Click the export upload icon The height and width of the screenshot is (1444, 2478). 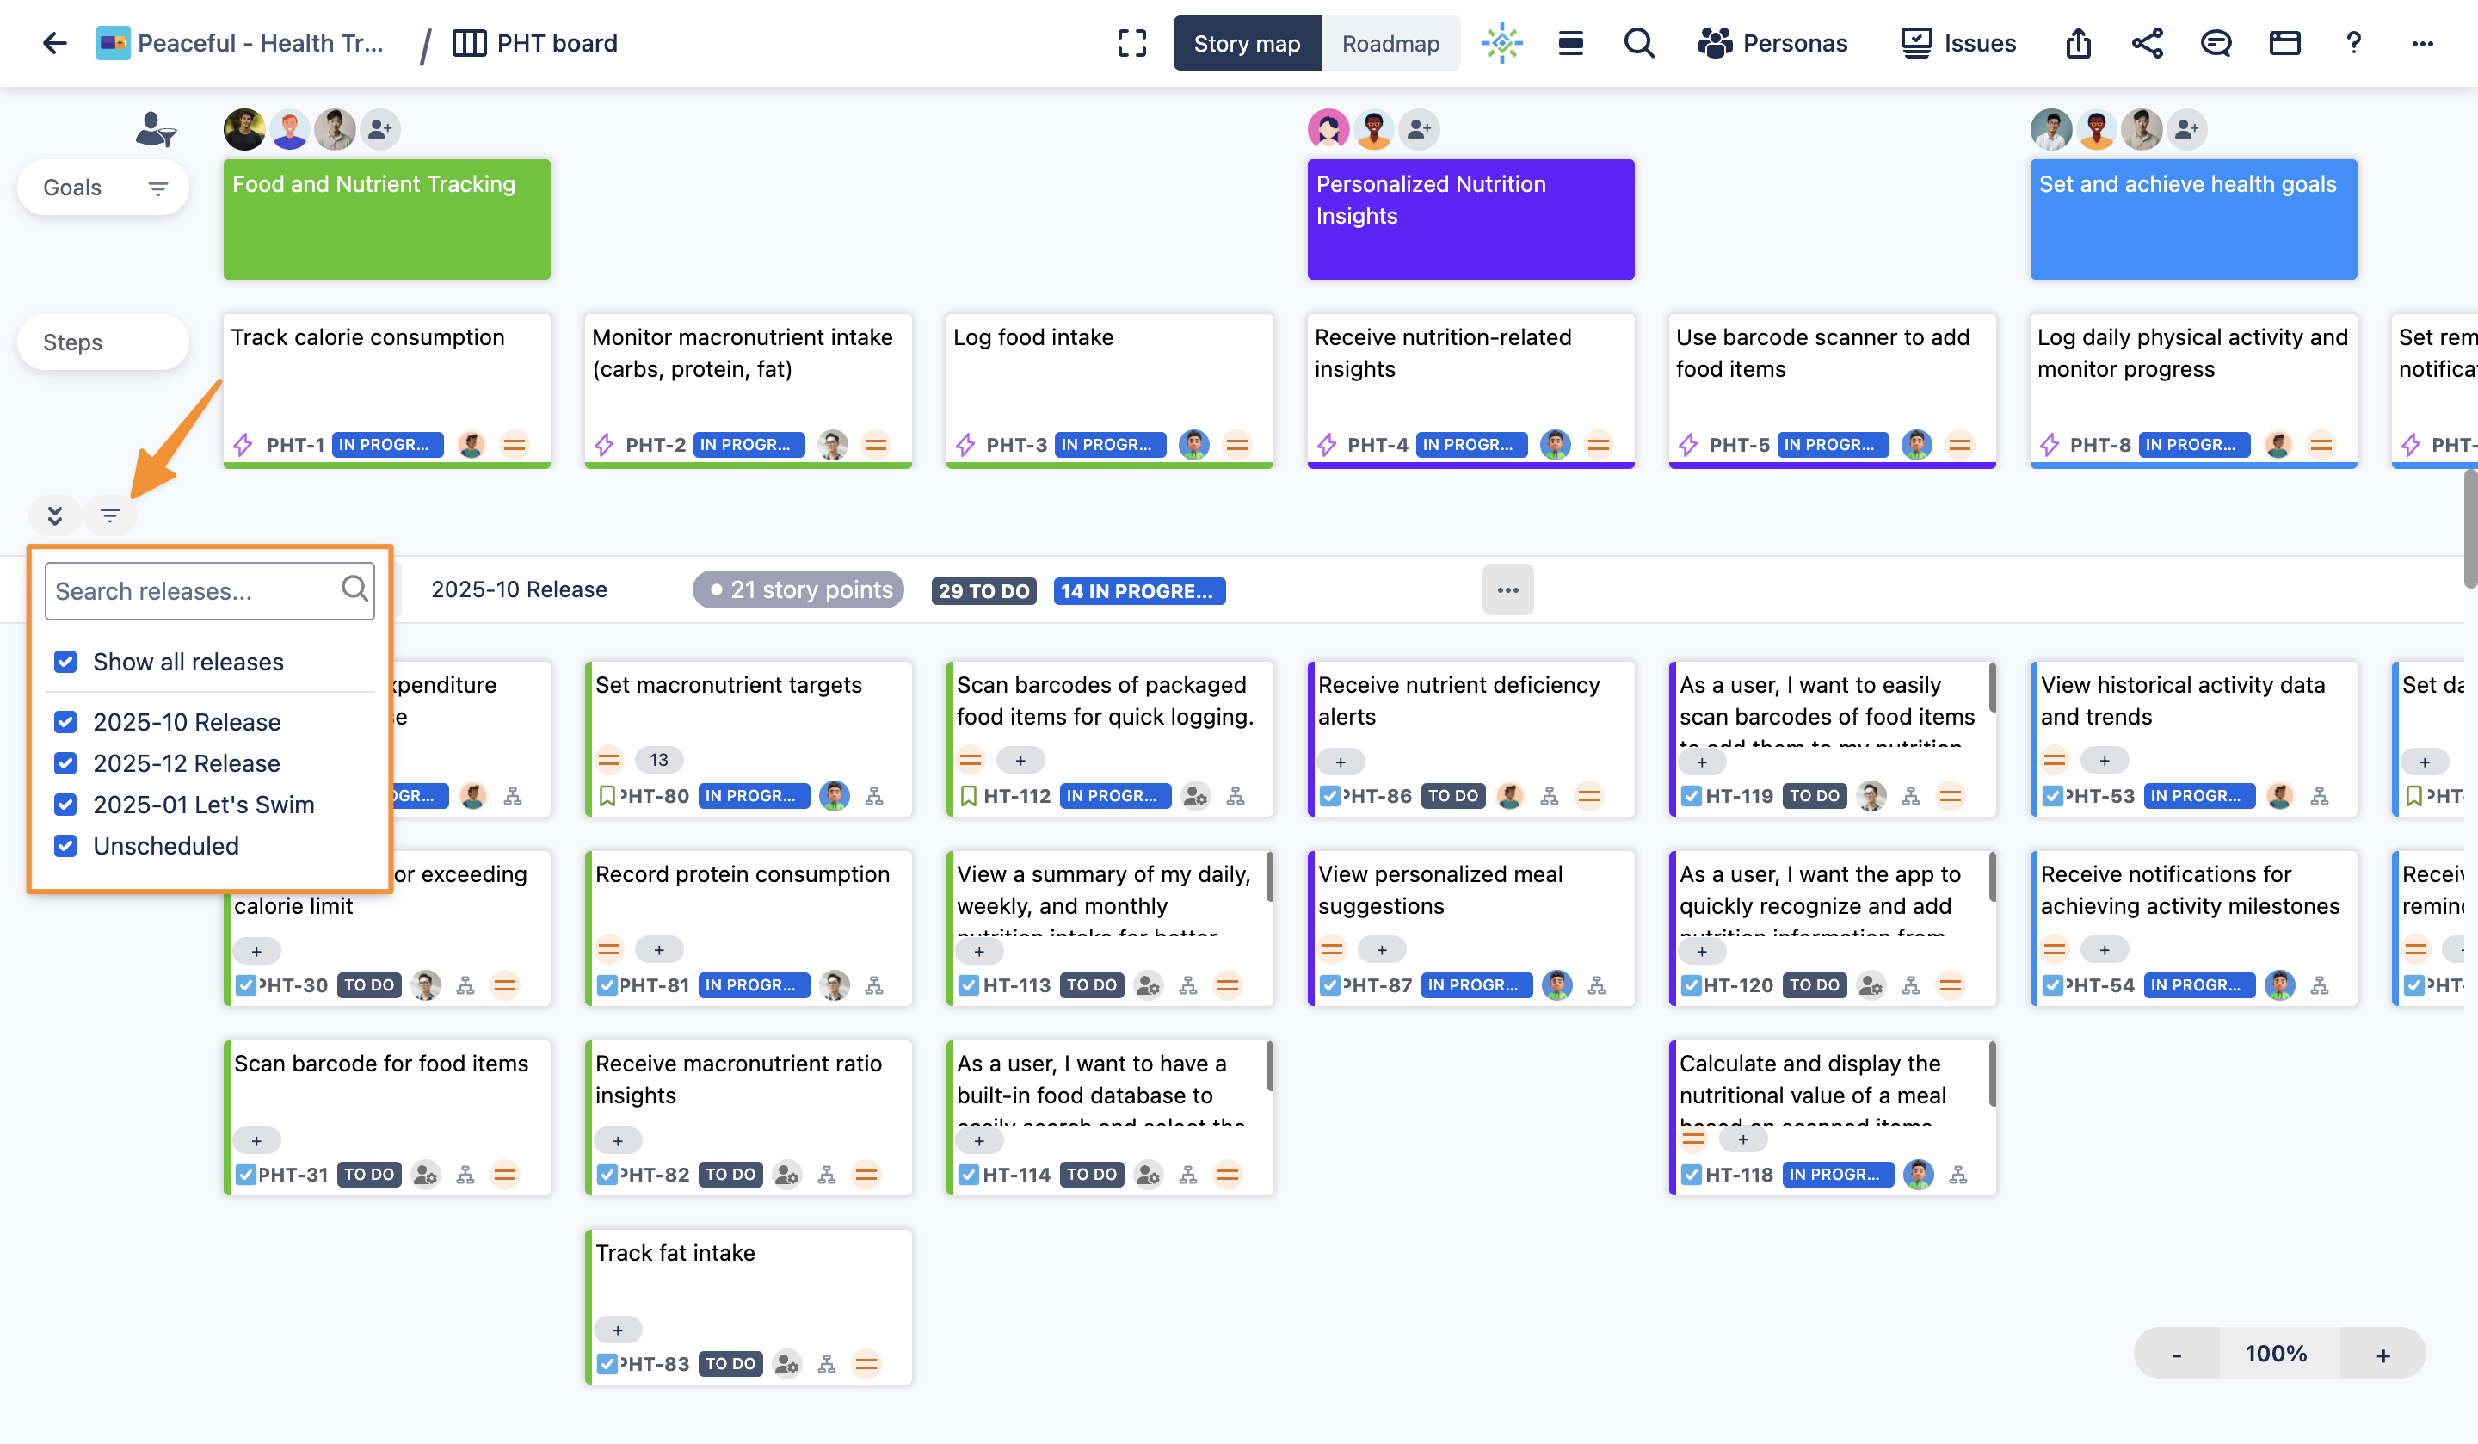point(2078,43)
